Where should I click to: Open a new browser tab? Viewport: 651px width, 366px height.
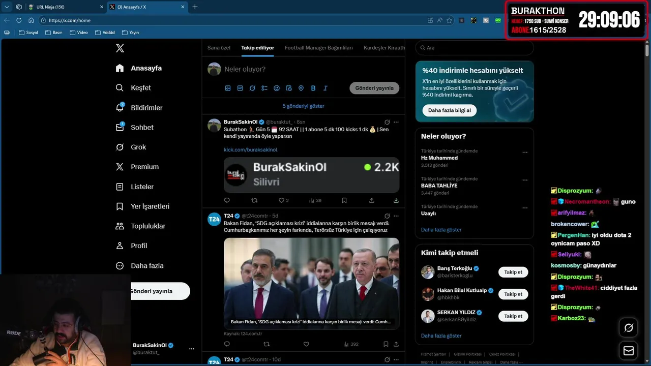tap(195, 7)
